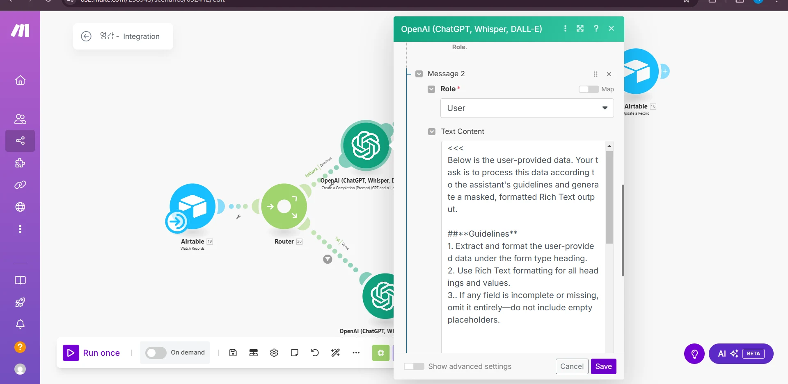788x384 pixels.
Task: Click the wrench icon after Airtable module
Action: [238, 217]
